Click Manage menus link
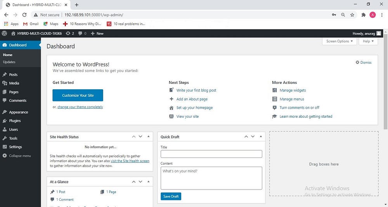Viewport: 388px width, 207px height. (x=292, y=99)
